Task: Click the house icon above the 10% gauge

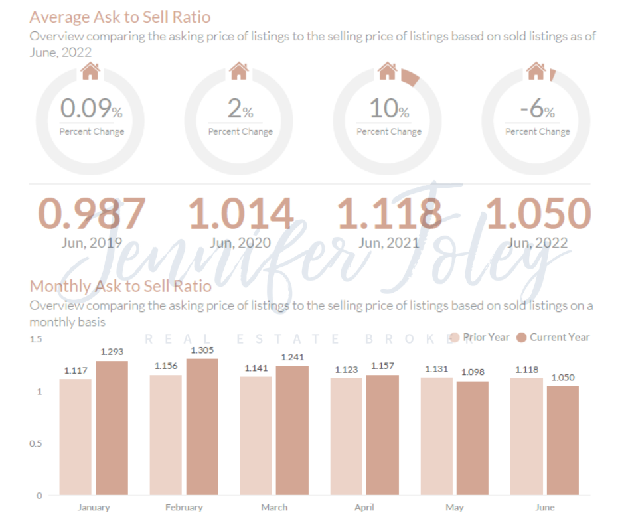Action: (x=388, y=71)
